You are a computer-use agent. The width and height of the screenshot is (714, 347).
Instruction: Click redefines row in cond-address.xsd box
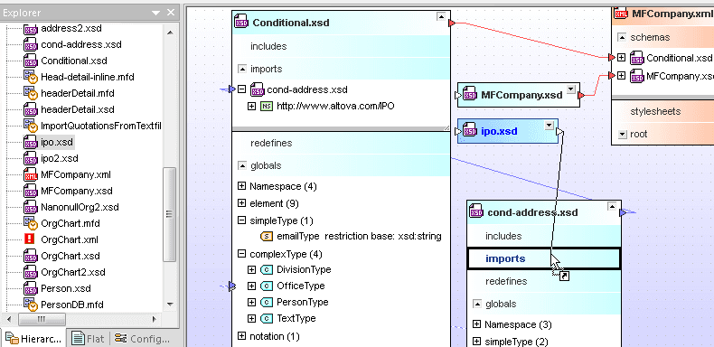pyautogui.click(x=544, y=281)
